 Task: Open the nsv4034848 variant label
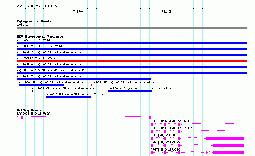click(49, 64)
